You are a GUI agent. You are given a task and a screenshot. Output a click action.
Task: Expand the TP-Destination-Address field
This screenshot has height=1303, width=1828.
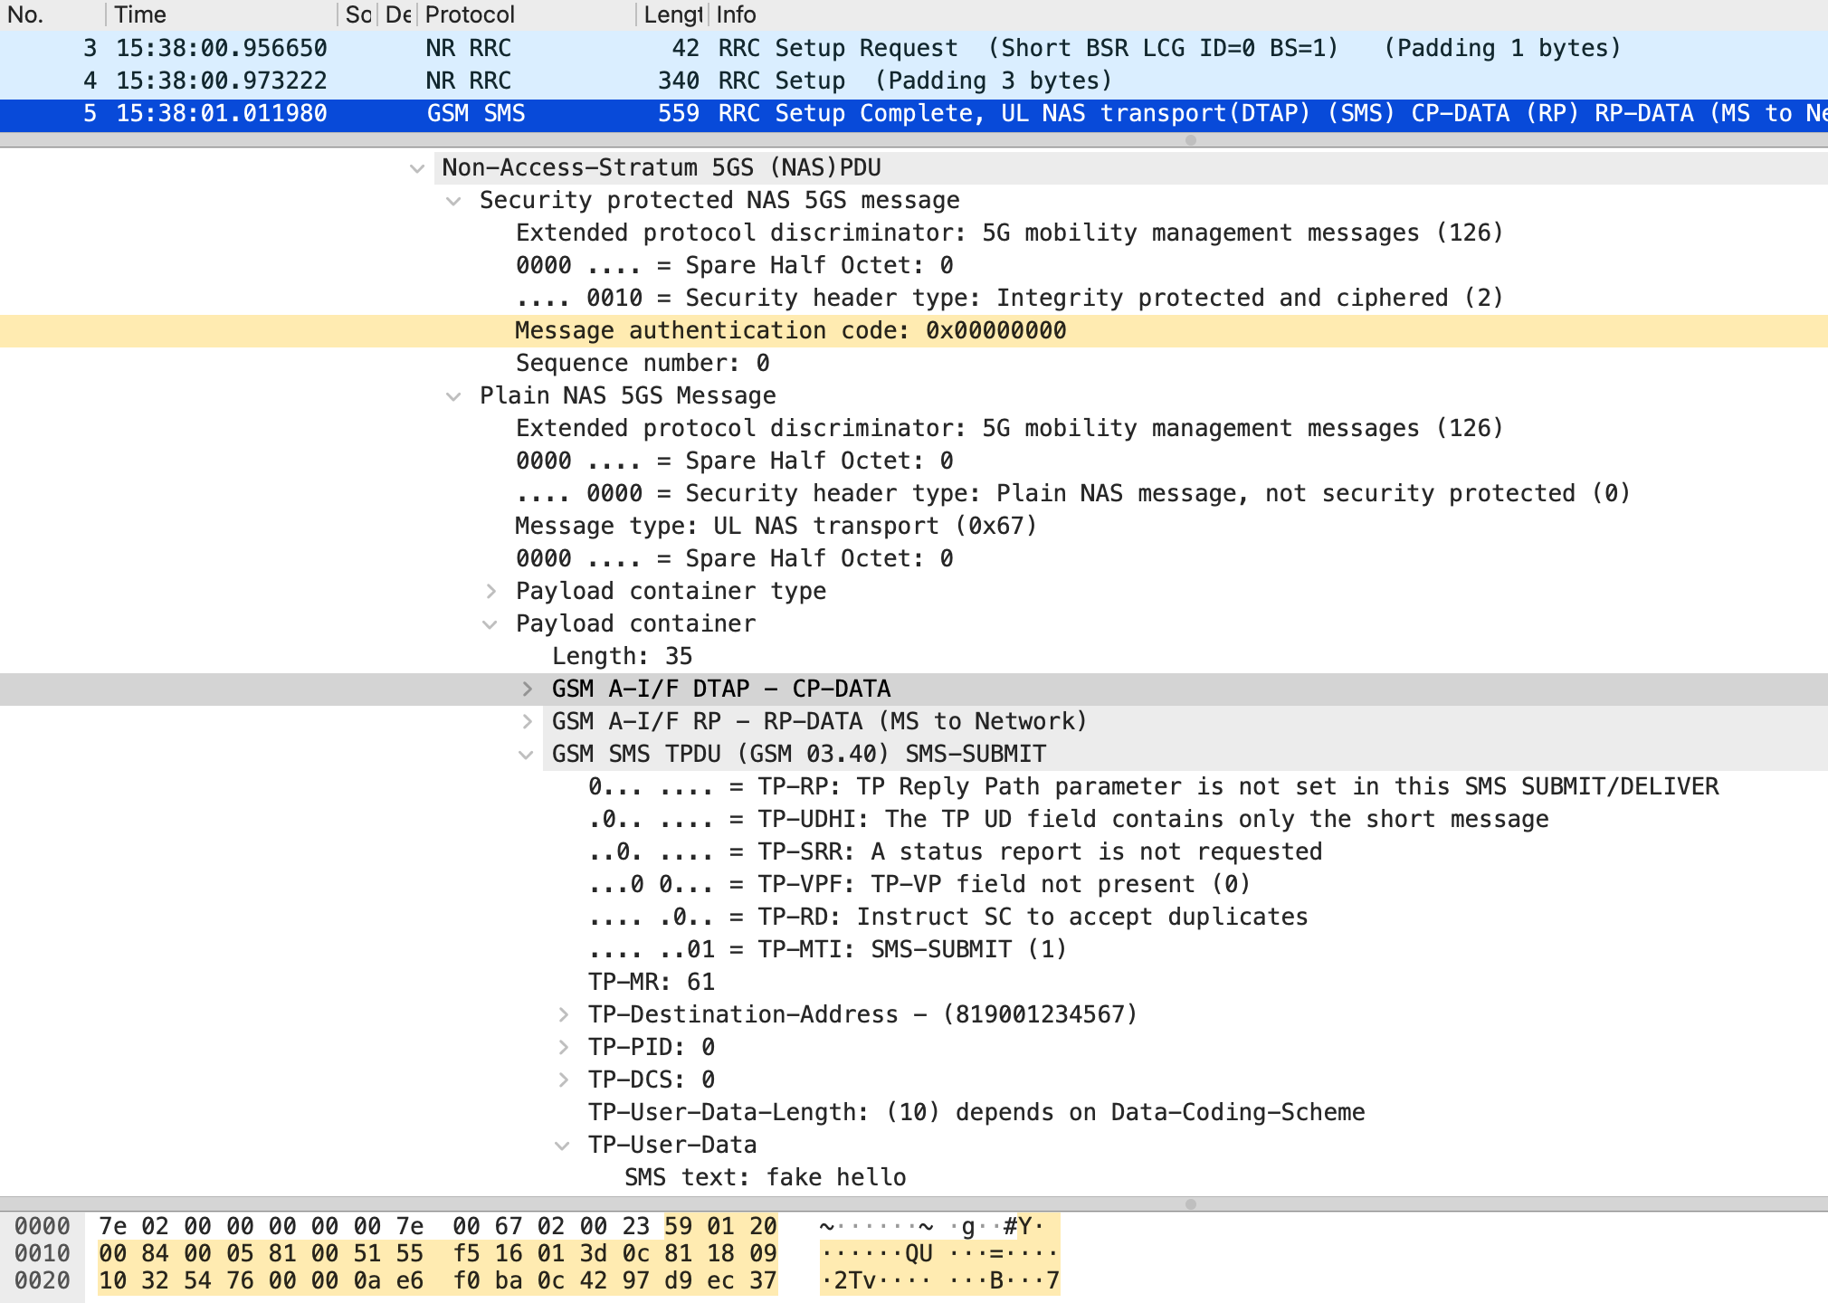point(563,1015)
